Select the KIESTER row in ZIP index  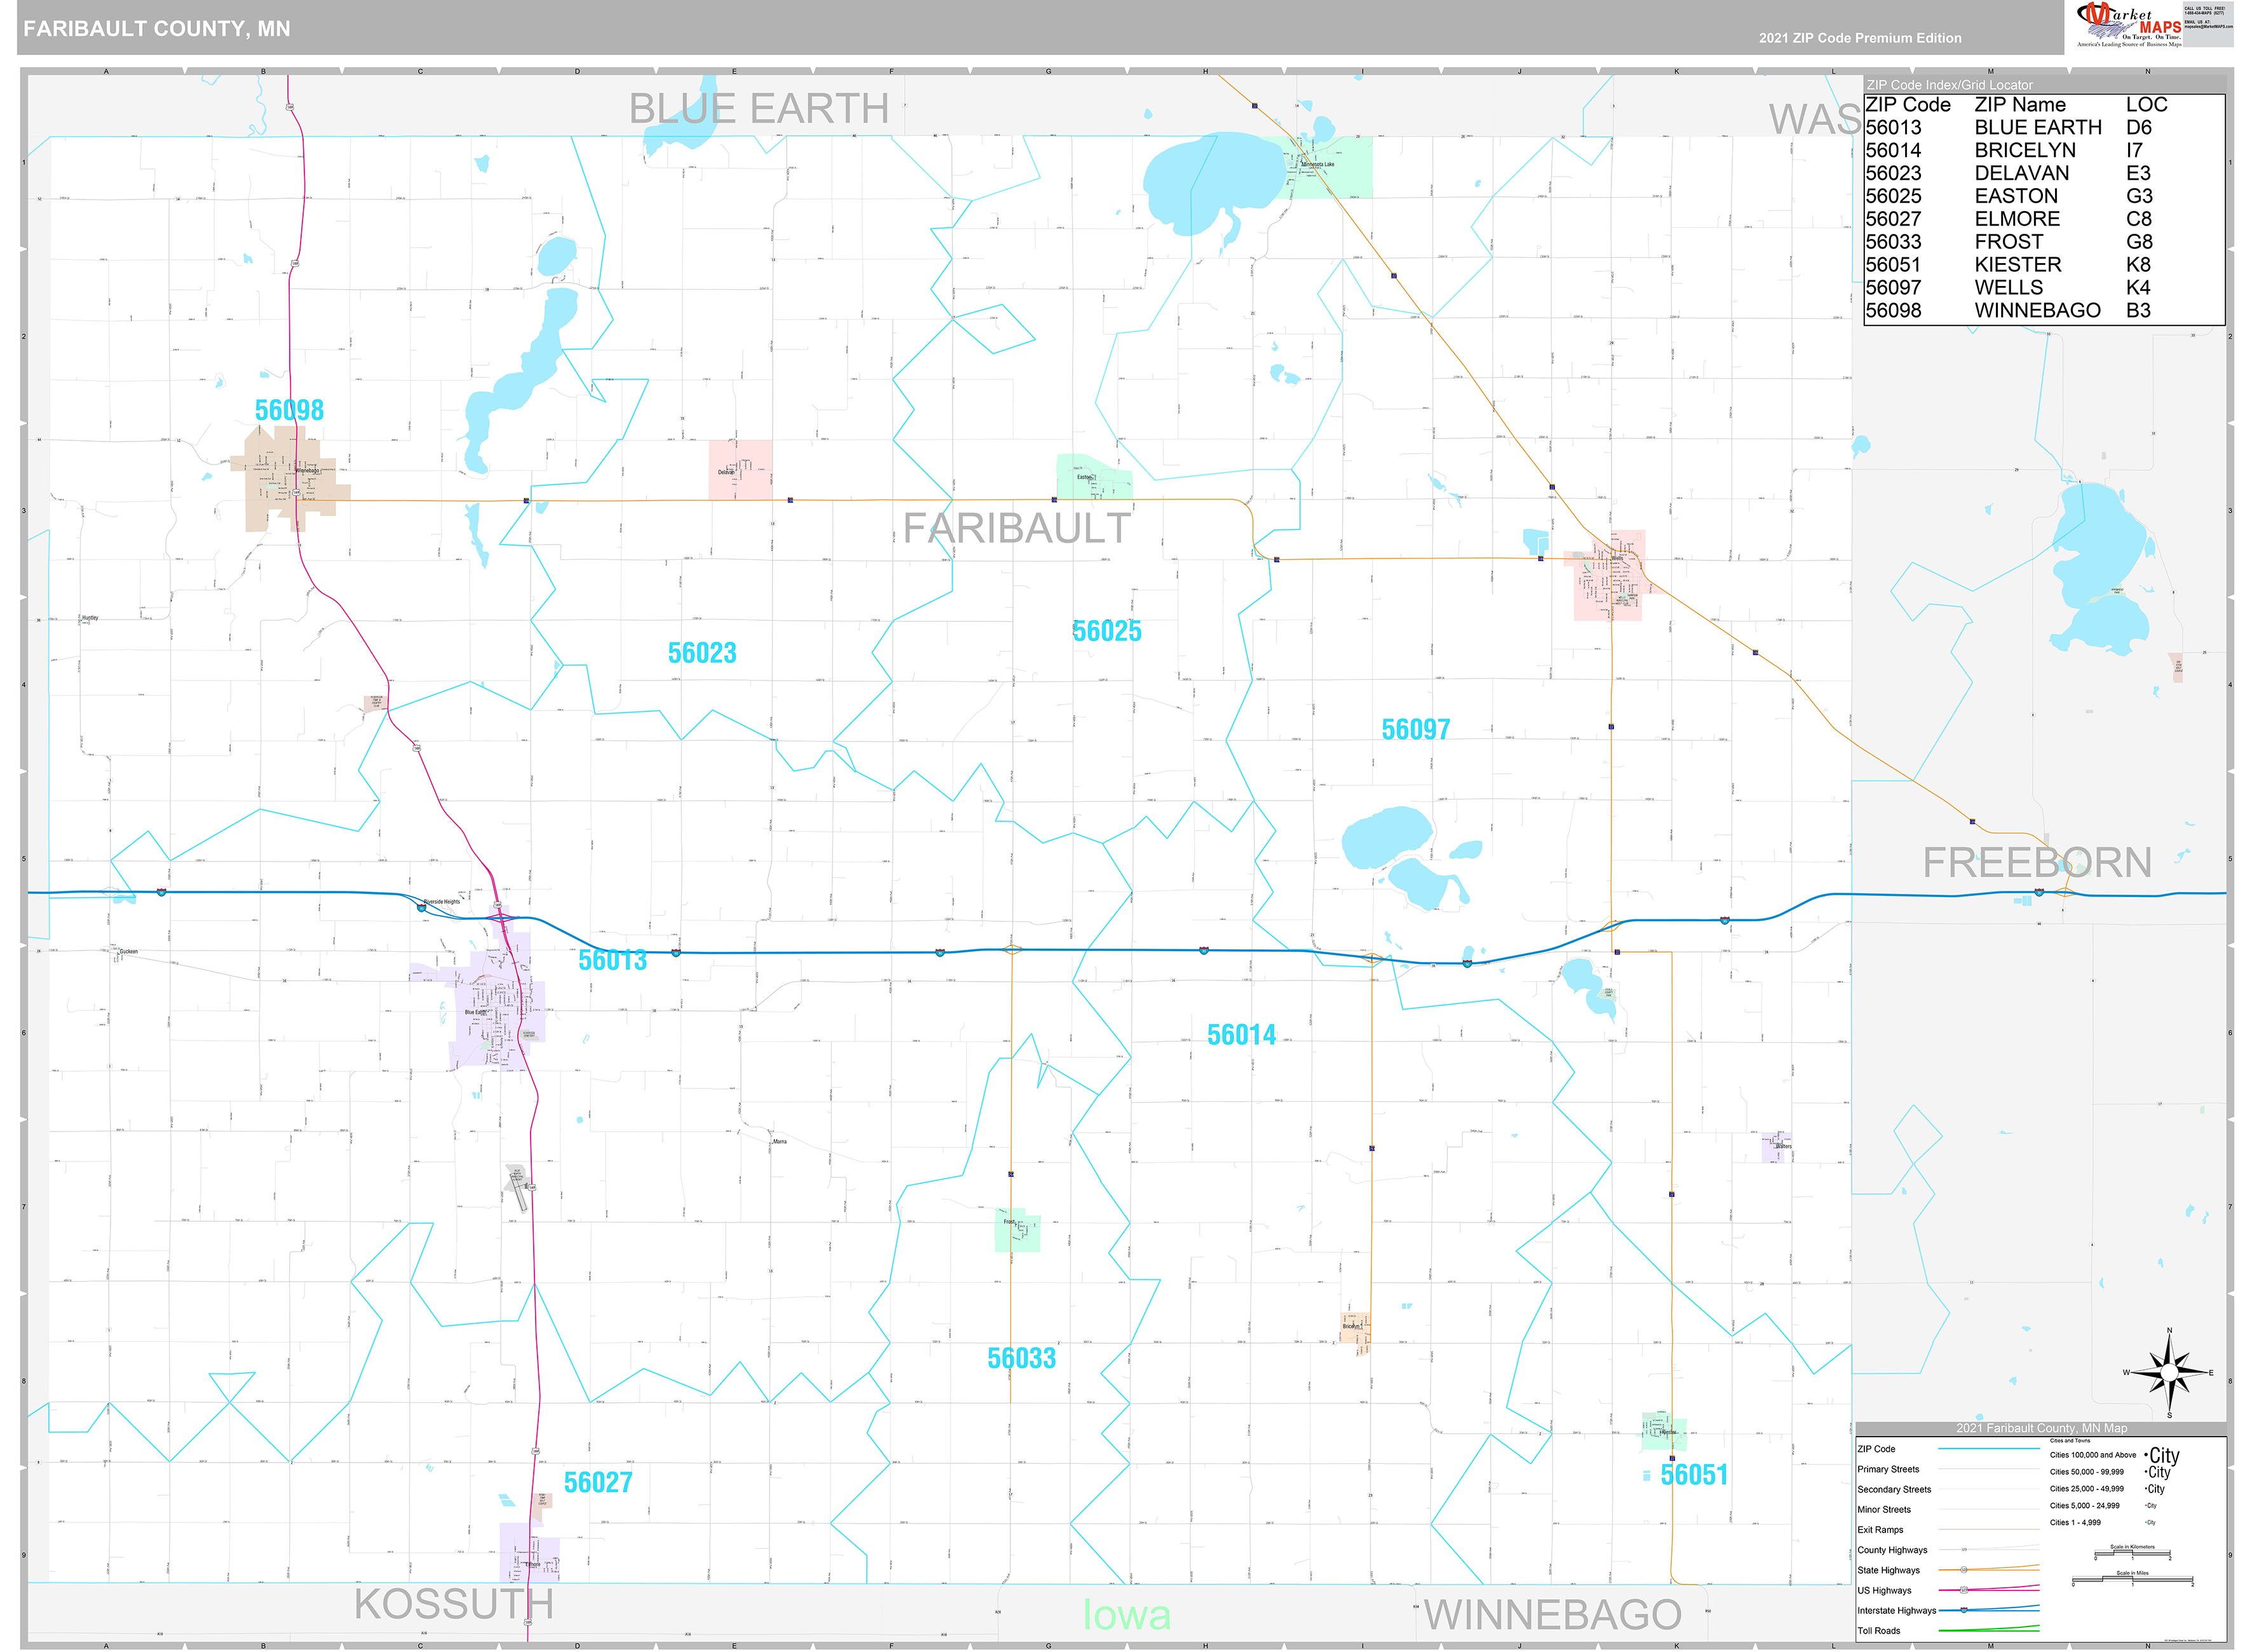pos(2017,264)
